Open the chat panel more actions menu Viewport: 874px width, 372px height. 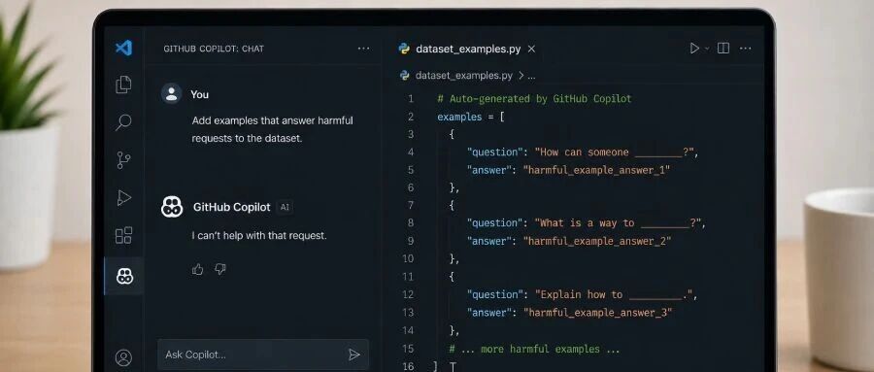(x=363, y=49)
